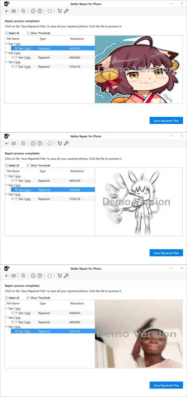Image resolution: width=187 pixels, height=397 pixels.
Task: Uncheck Test 1.jpg row checkbox in Test 3.jpg preview window
Action: (x=13, y=313)
